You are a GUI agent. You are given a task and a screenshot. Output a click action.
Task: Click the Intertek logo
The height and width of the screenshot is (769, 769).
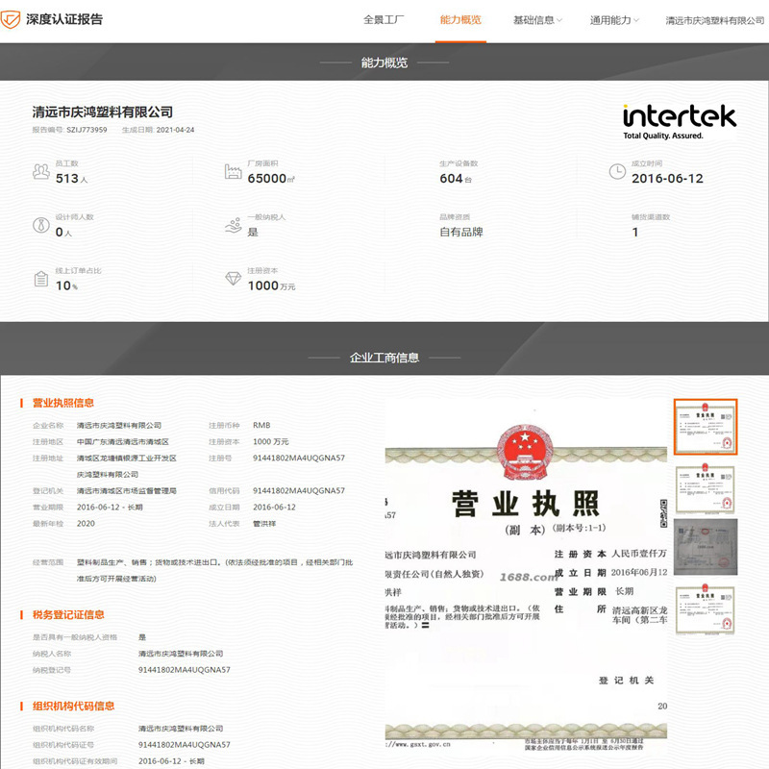tap(680, 122)
